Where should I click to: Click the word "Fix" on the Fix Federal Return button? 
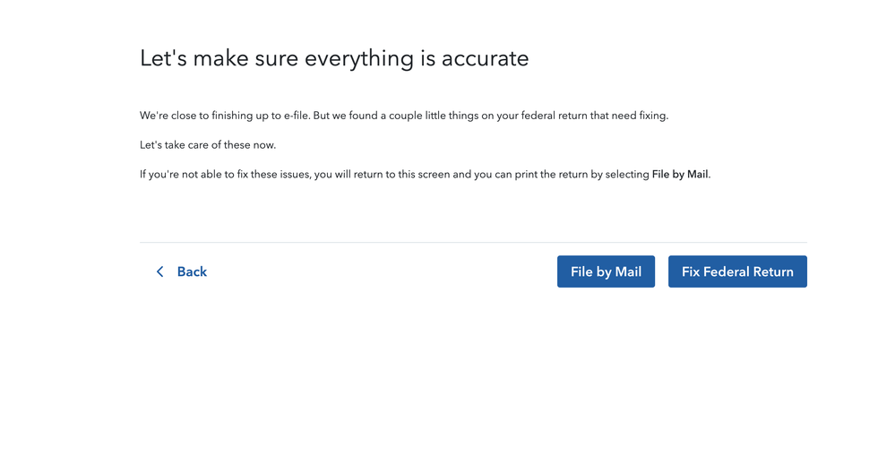click(691, 271)
